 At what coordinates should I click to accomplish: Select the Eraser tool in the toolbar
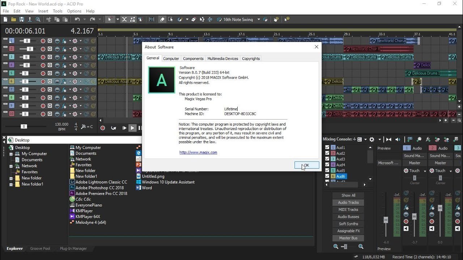pos(194,19)
